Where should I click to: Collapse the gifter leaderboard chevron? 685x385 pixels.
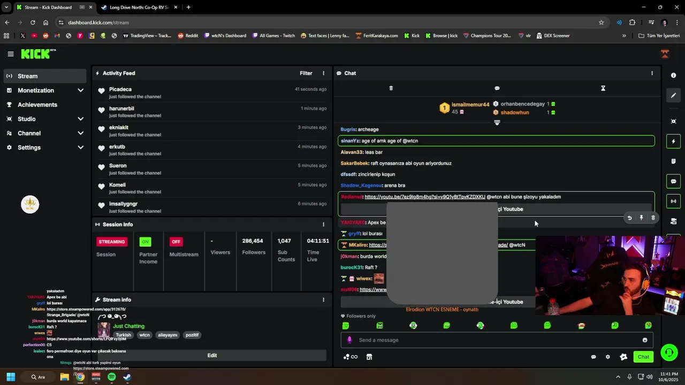497,123
